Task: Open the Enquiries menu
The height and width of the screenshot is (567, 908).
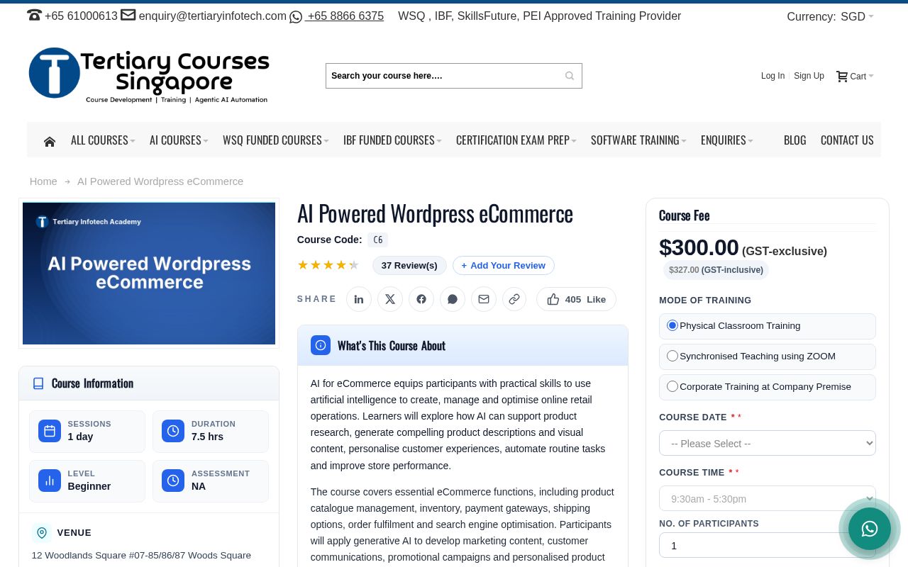Action: (727, 140)
